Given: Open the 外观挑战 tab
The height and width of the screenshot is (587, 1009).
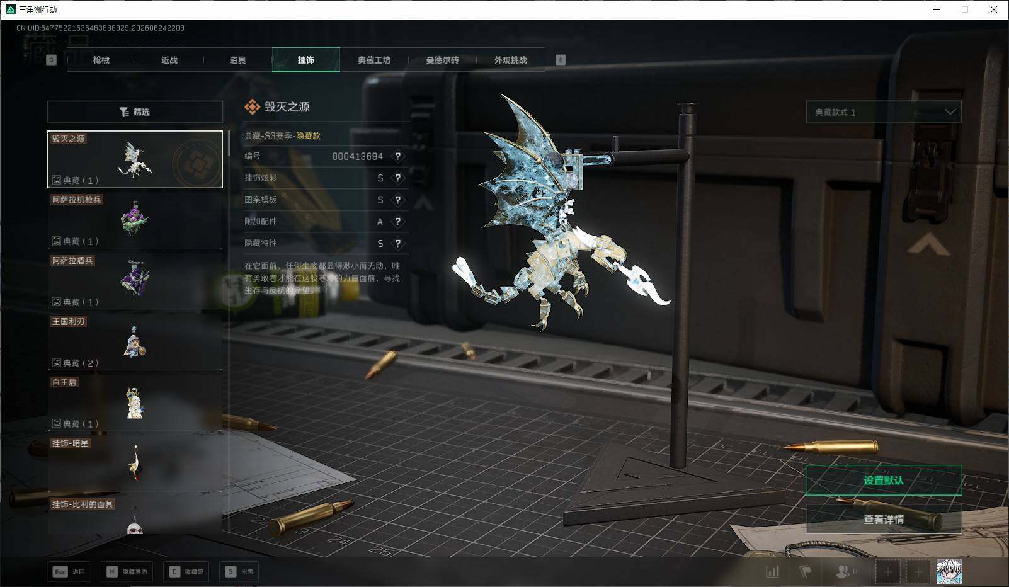Looking at the screenshot, I should [510, 60].
